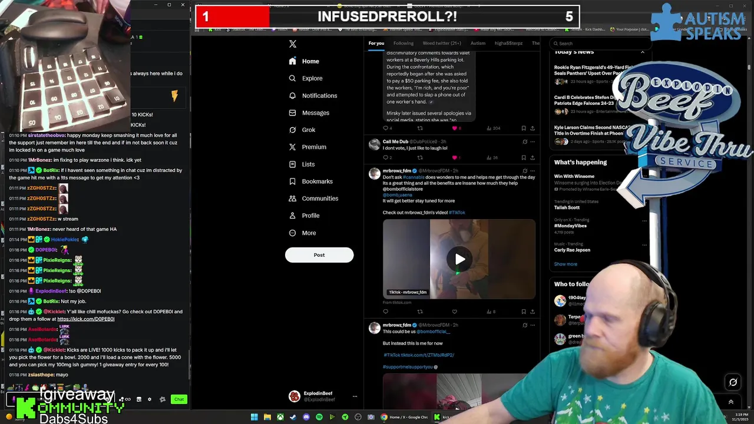Click the X logo in the sidebar
The height and width of the screenshot is (424, 754).
click(293, 44)
